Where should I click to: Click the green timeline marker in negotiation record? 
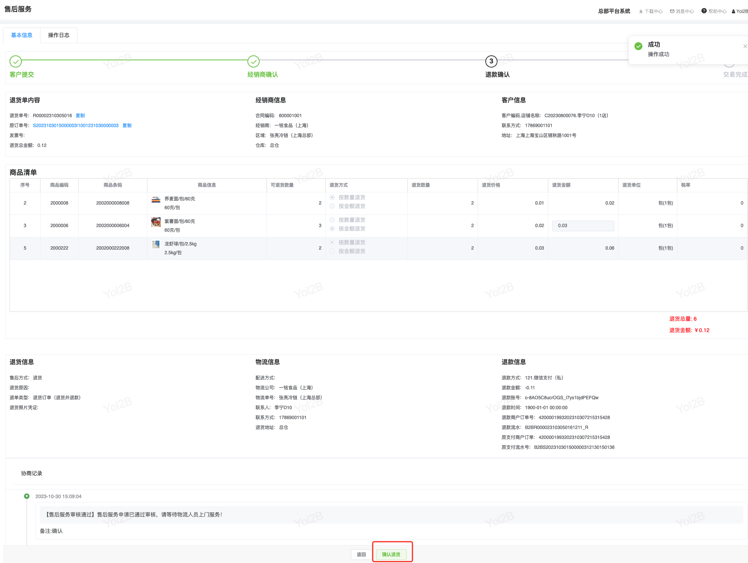pos(27,496)
